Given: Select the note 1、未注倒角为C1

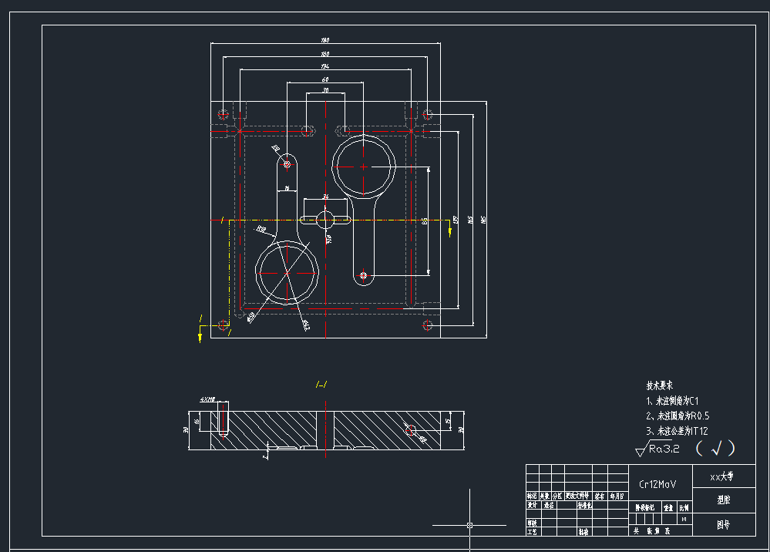Looking at the screenshot, I should coord(672,401).
